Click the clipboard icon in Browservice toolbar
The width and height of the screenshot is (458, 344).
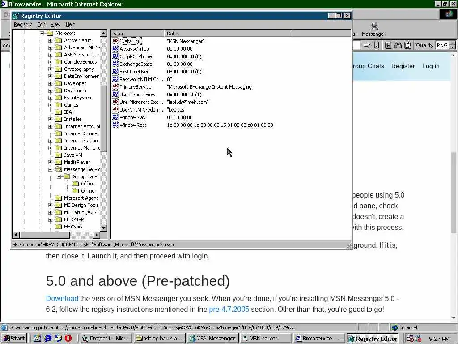click(x=408, y=45)
